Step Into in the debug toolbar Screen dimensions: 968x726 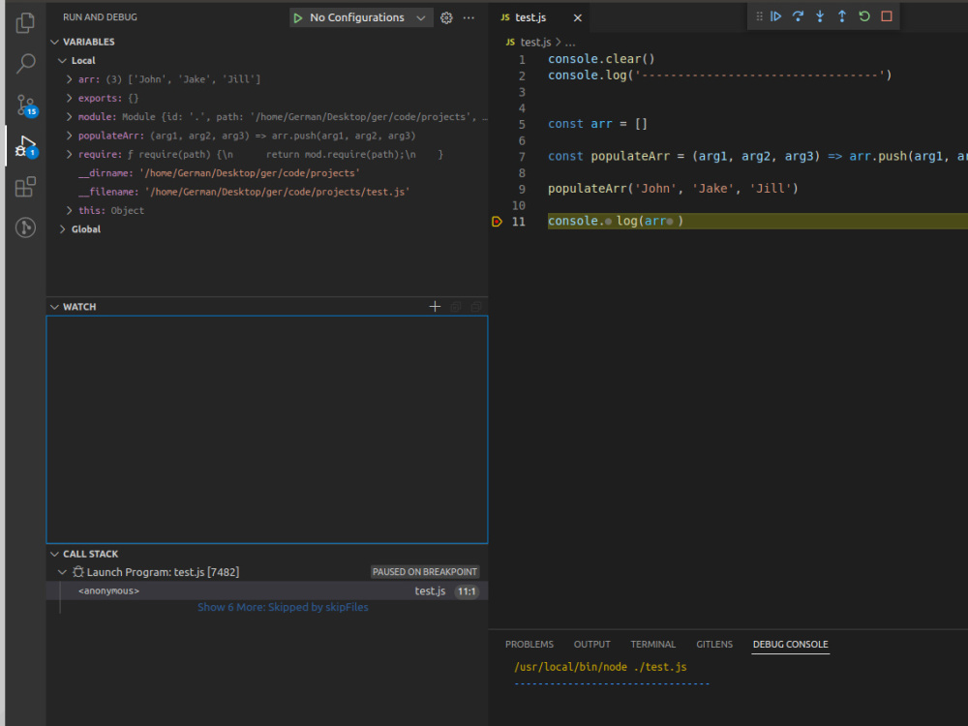point(820,16)
